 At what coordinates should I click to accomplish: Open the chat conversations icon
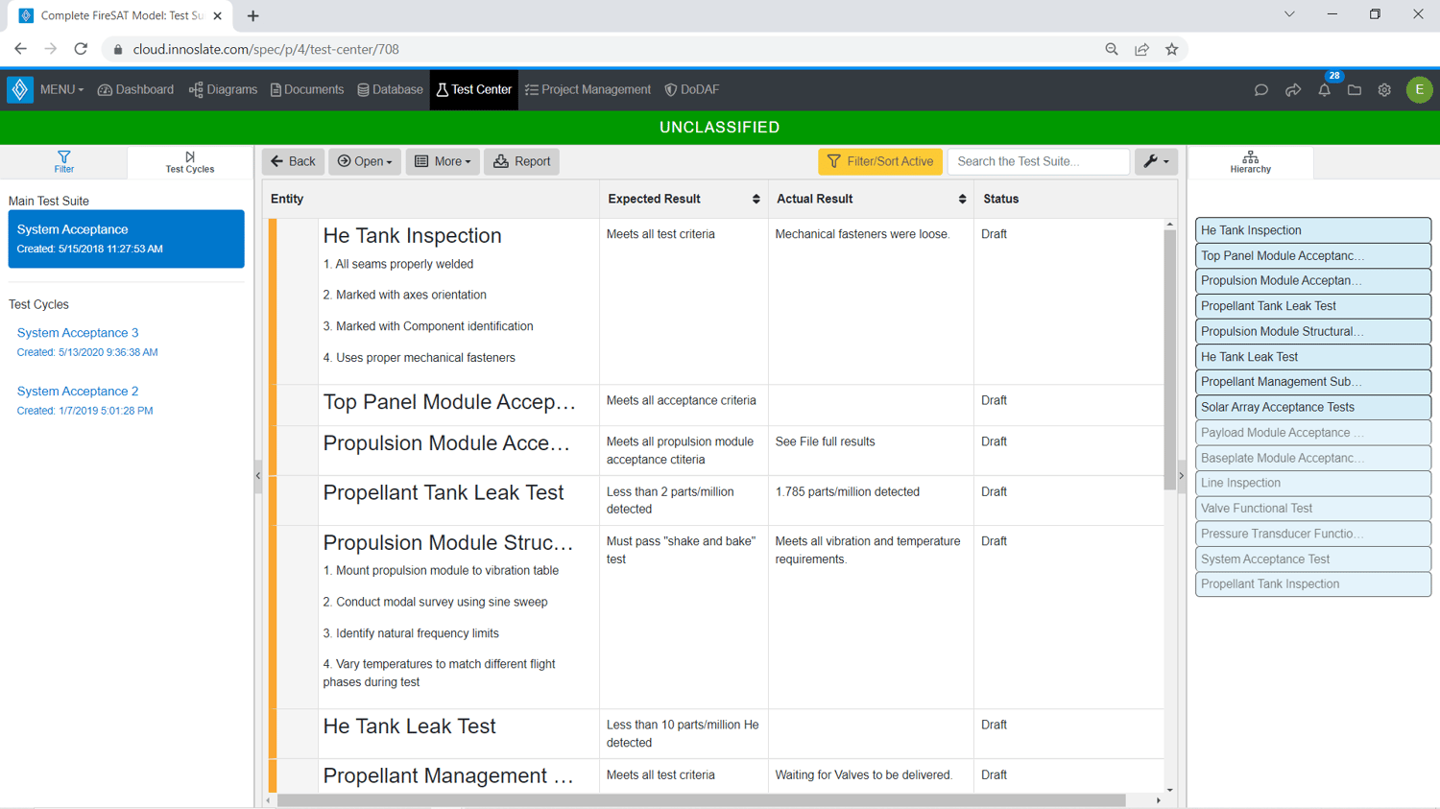click(x=1260, y=89)
